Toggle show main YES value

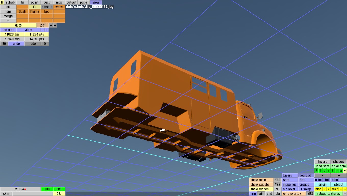278,180
